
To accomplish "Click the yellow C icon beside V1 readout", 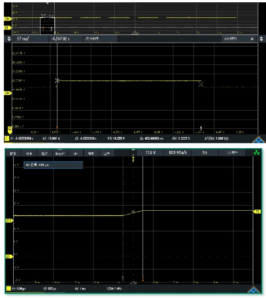I will 7,138.
